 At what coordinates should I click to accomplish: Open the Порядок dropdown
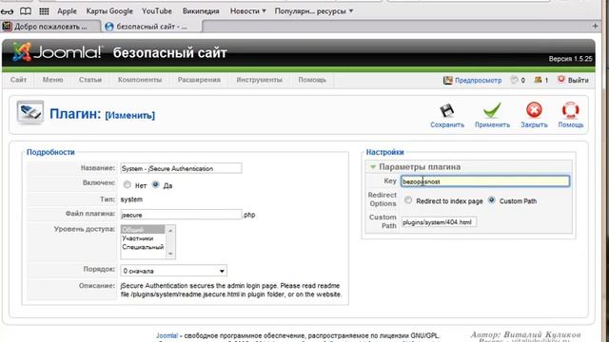coord(173,271)
